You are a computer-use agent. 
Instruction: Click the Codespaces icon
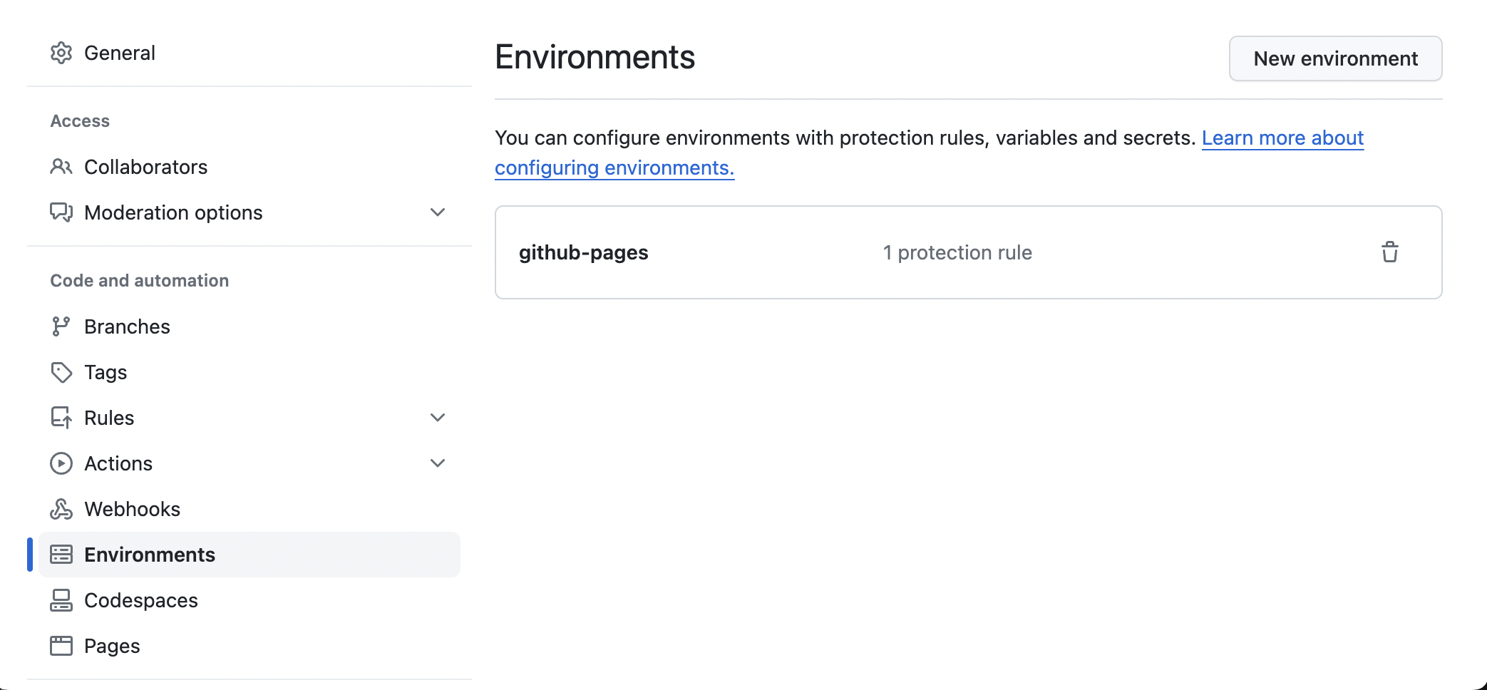click(61, 600)
